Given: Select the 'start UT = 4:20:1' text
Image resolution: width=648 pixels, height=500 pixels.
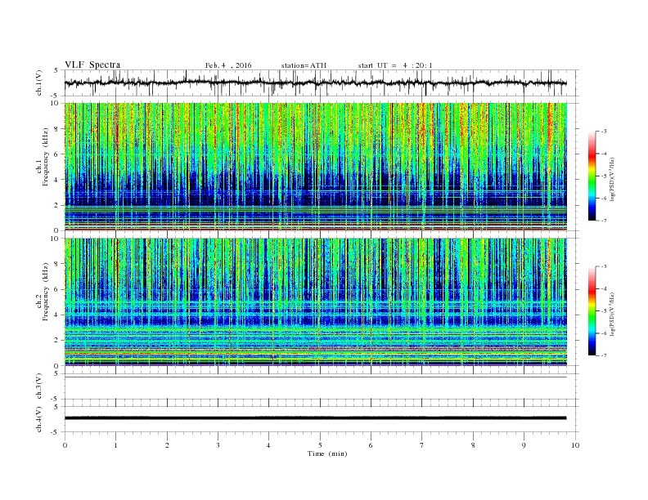Looking at the screenshot, I should coord(395,65).
